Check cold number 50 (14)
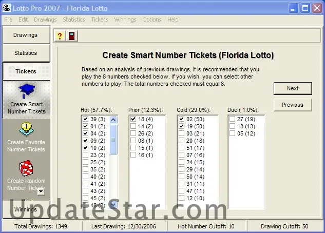Image resolution: width=325 pixels, height=233 pixels. pyautogui.click(x=182, y=176)
